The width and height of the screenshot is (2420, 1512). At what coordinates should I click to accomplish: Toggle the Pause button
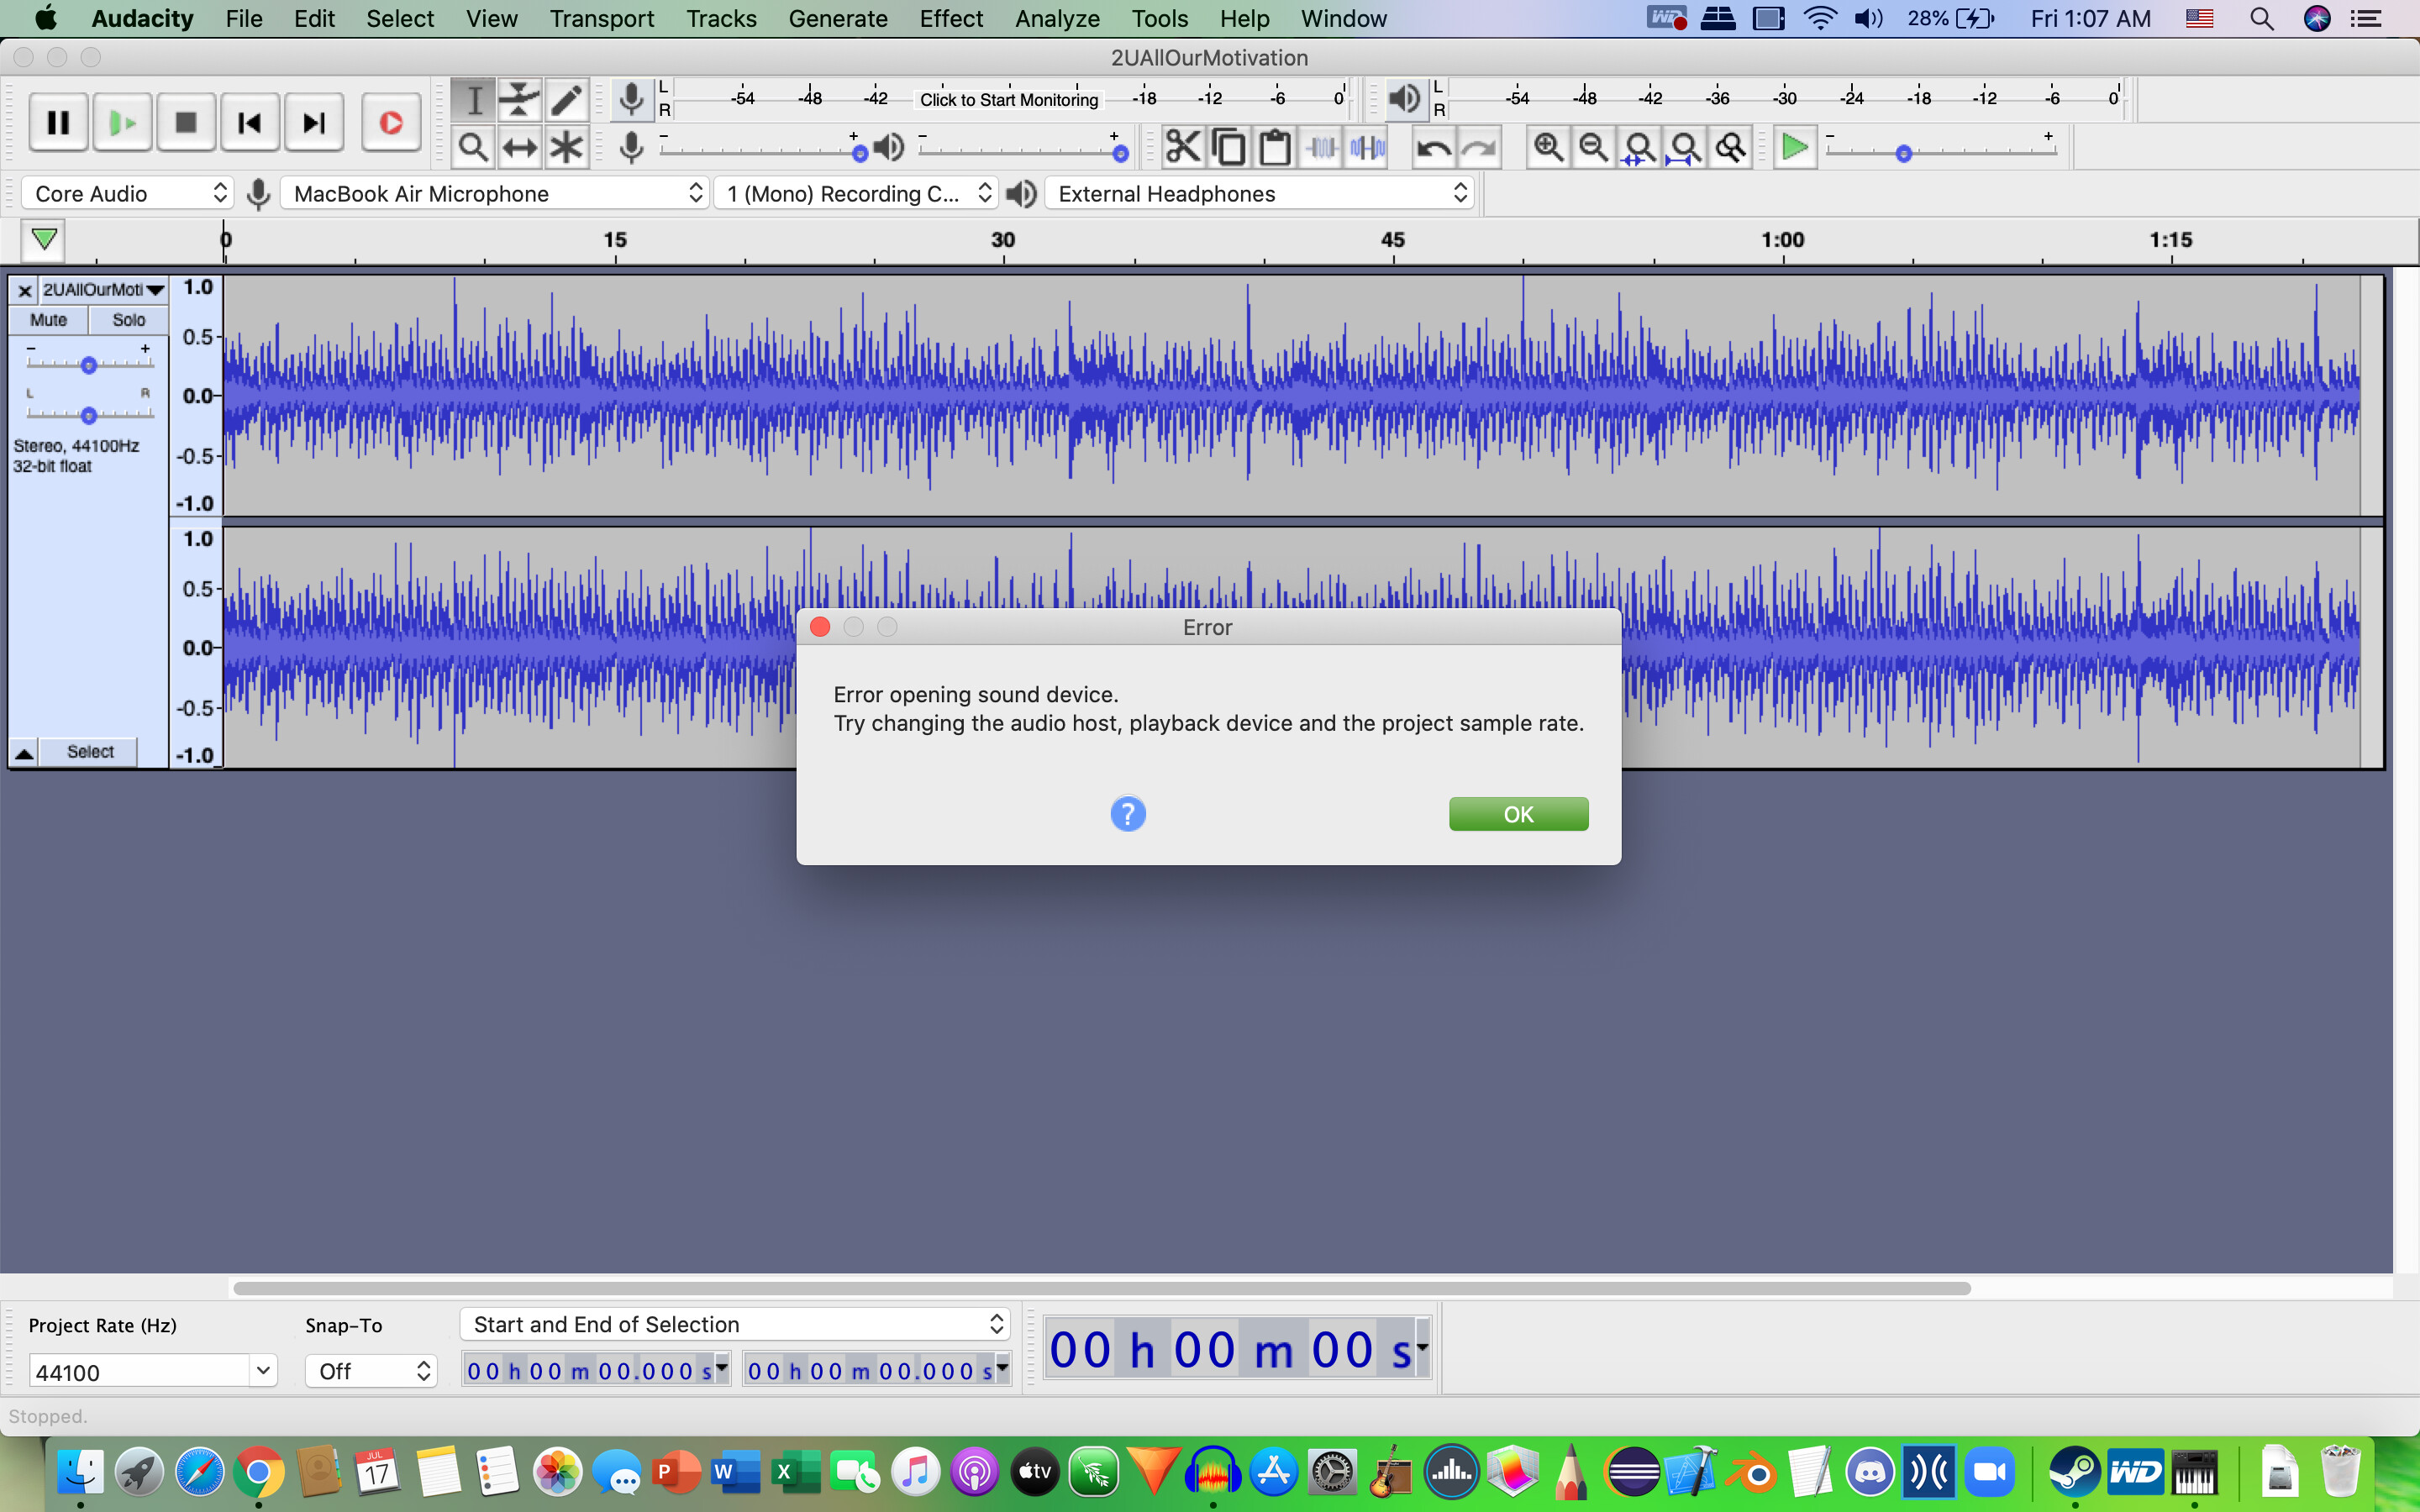tap(58, 123)
